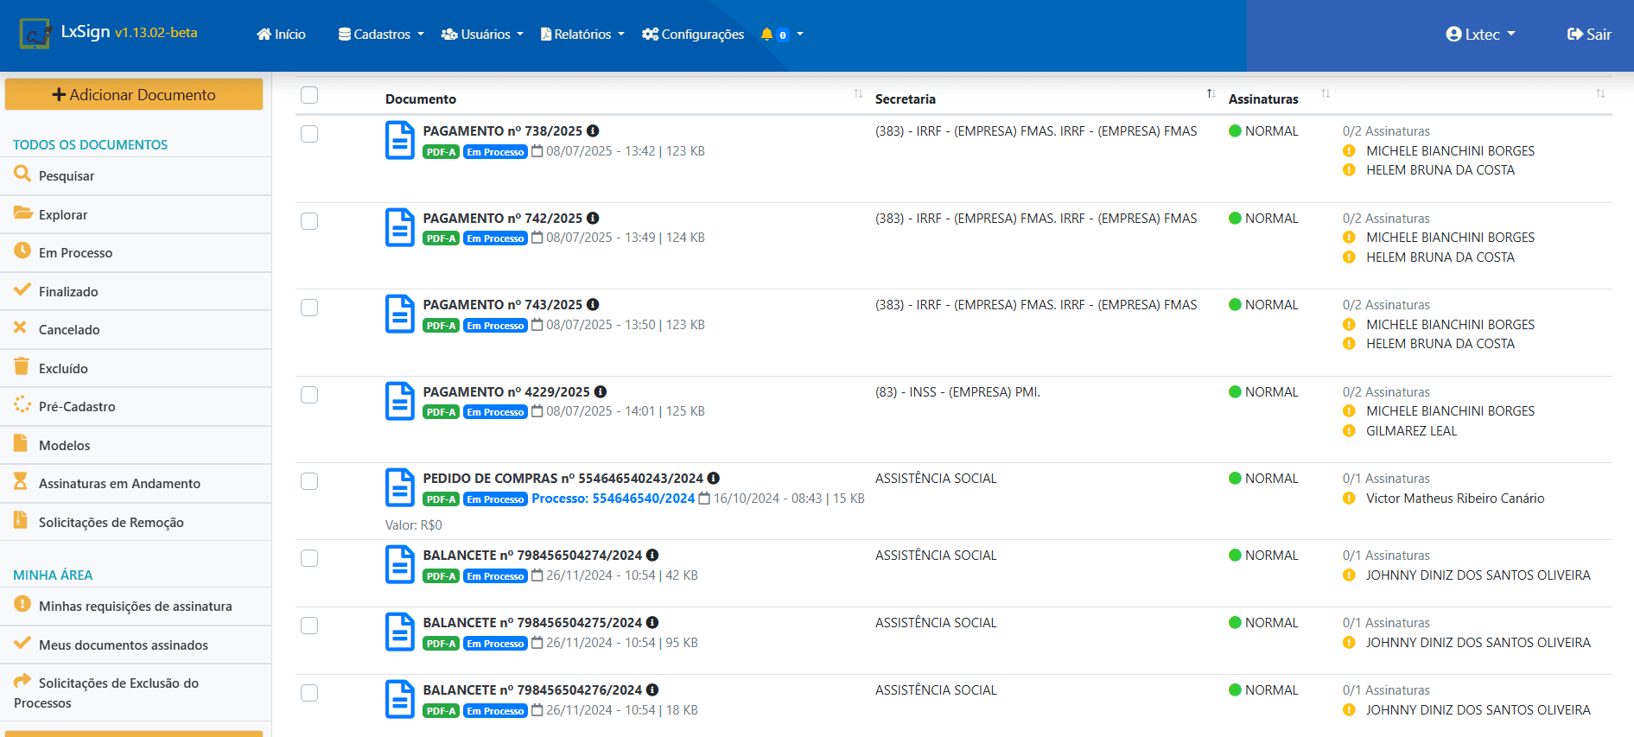Click document file icon for PAGAMENTO nº 4229/2025
Image resolution: width=1634 pixels, height=737 pixels.
pos(399,401)
